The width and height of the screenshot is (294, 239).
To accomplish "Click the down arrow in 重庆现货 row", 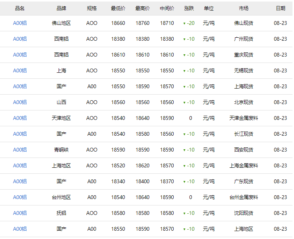I will coord(184,55).
